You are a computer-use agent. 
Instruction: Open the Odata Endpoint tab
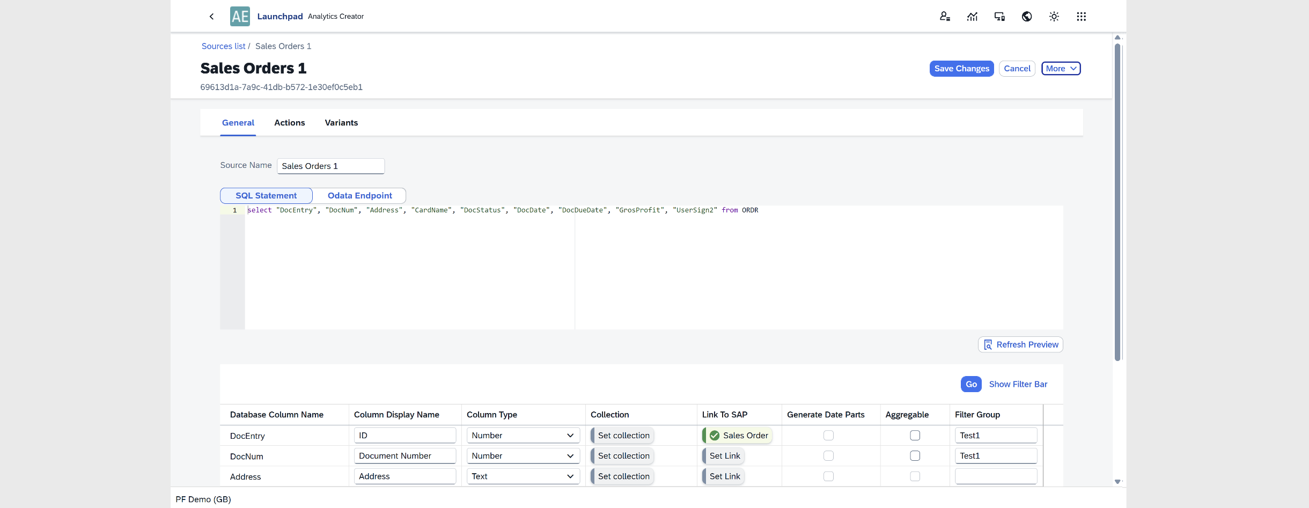point(359,195)
